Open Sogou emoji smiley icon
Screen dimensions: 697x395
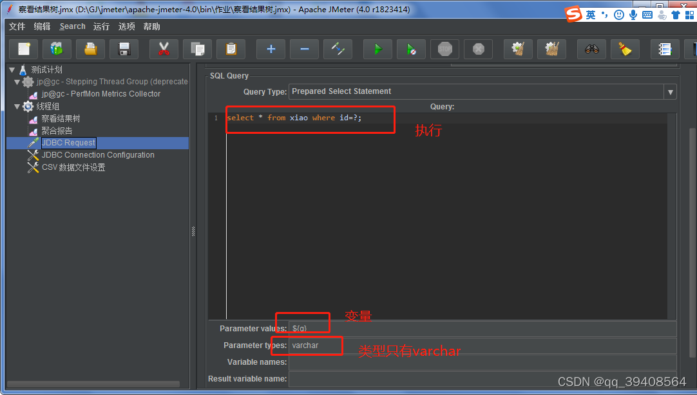coord(619,15)
